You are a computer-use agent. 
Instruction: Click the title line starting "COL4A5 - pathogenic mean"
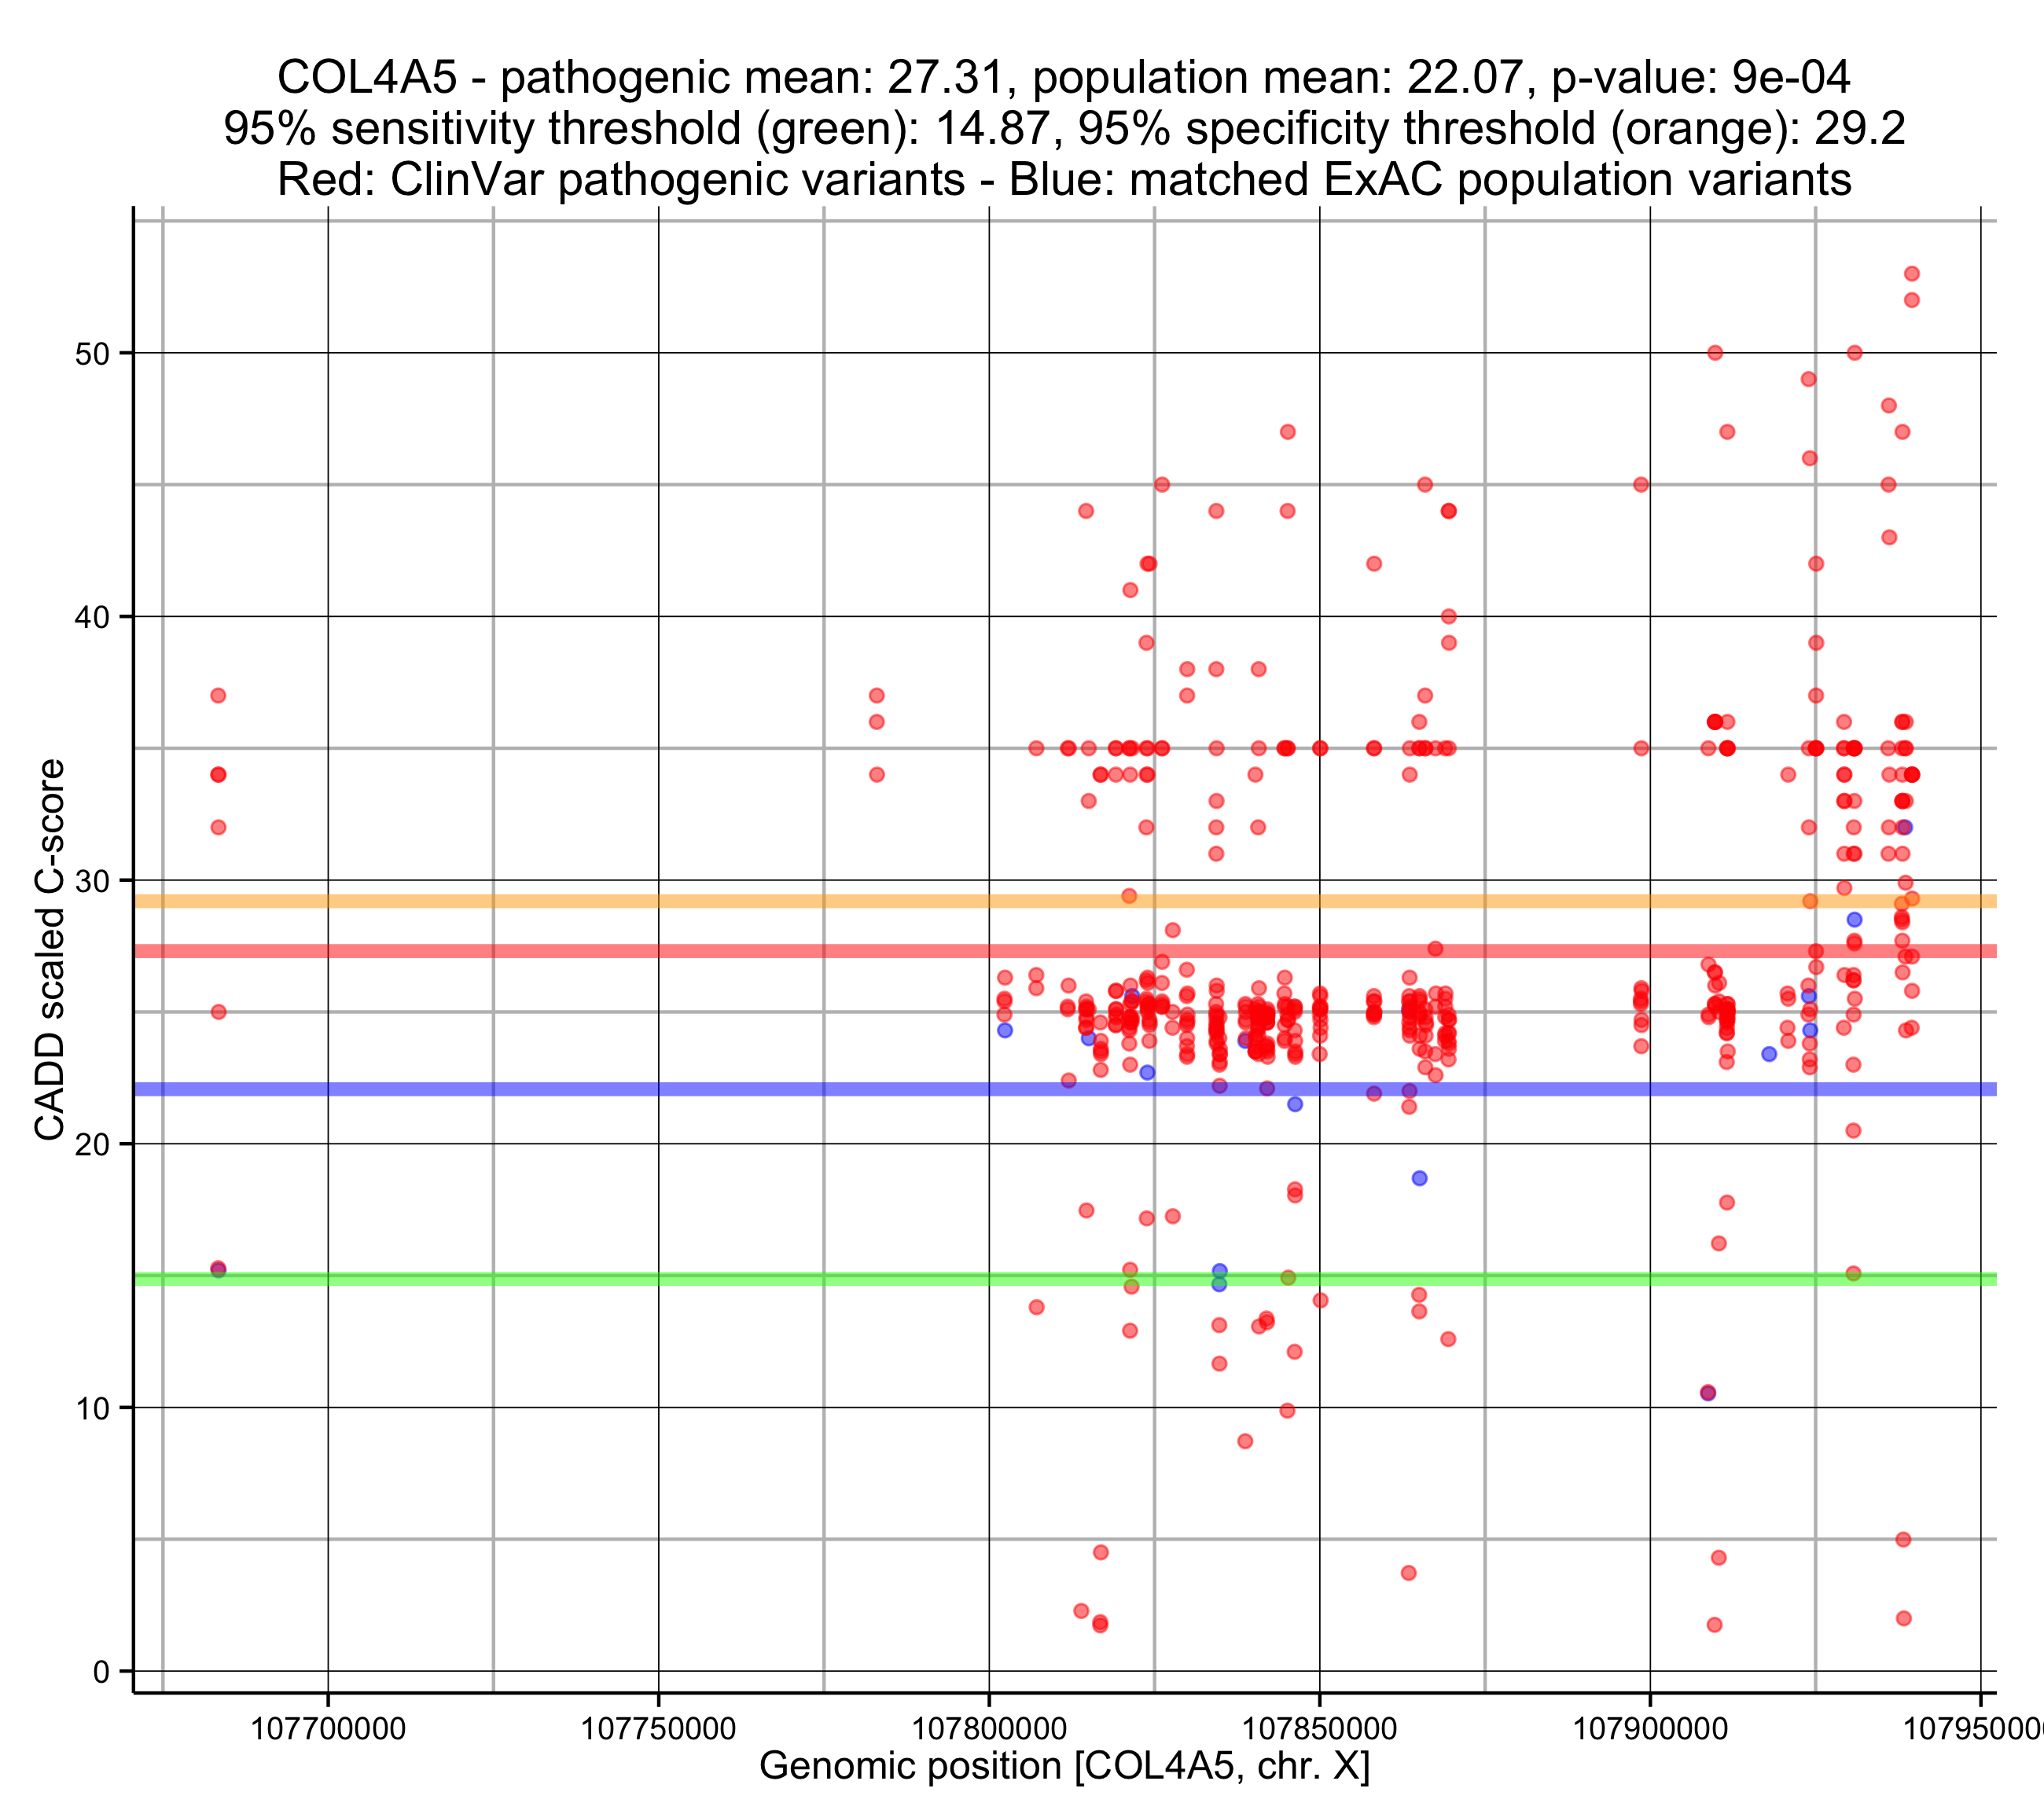(1064, 77)
